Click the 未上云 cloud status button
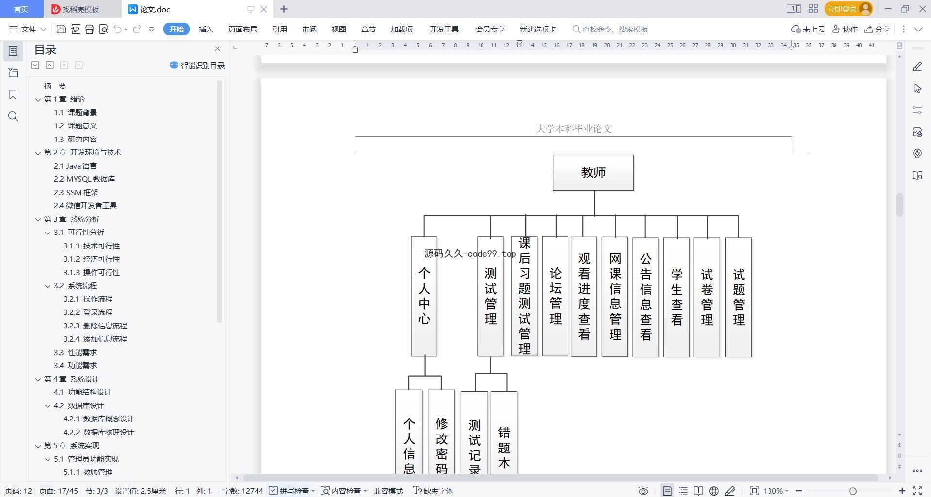This screenshot has height=497, width=931. [808, 29]
